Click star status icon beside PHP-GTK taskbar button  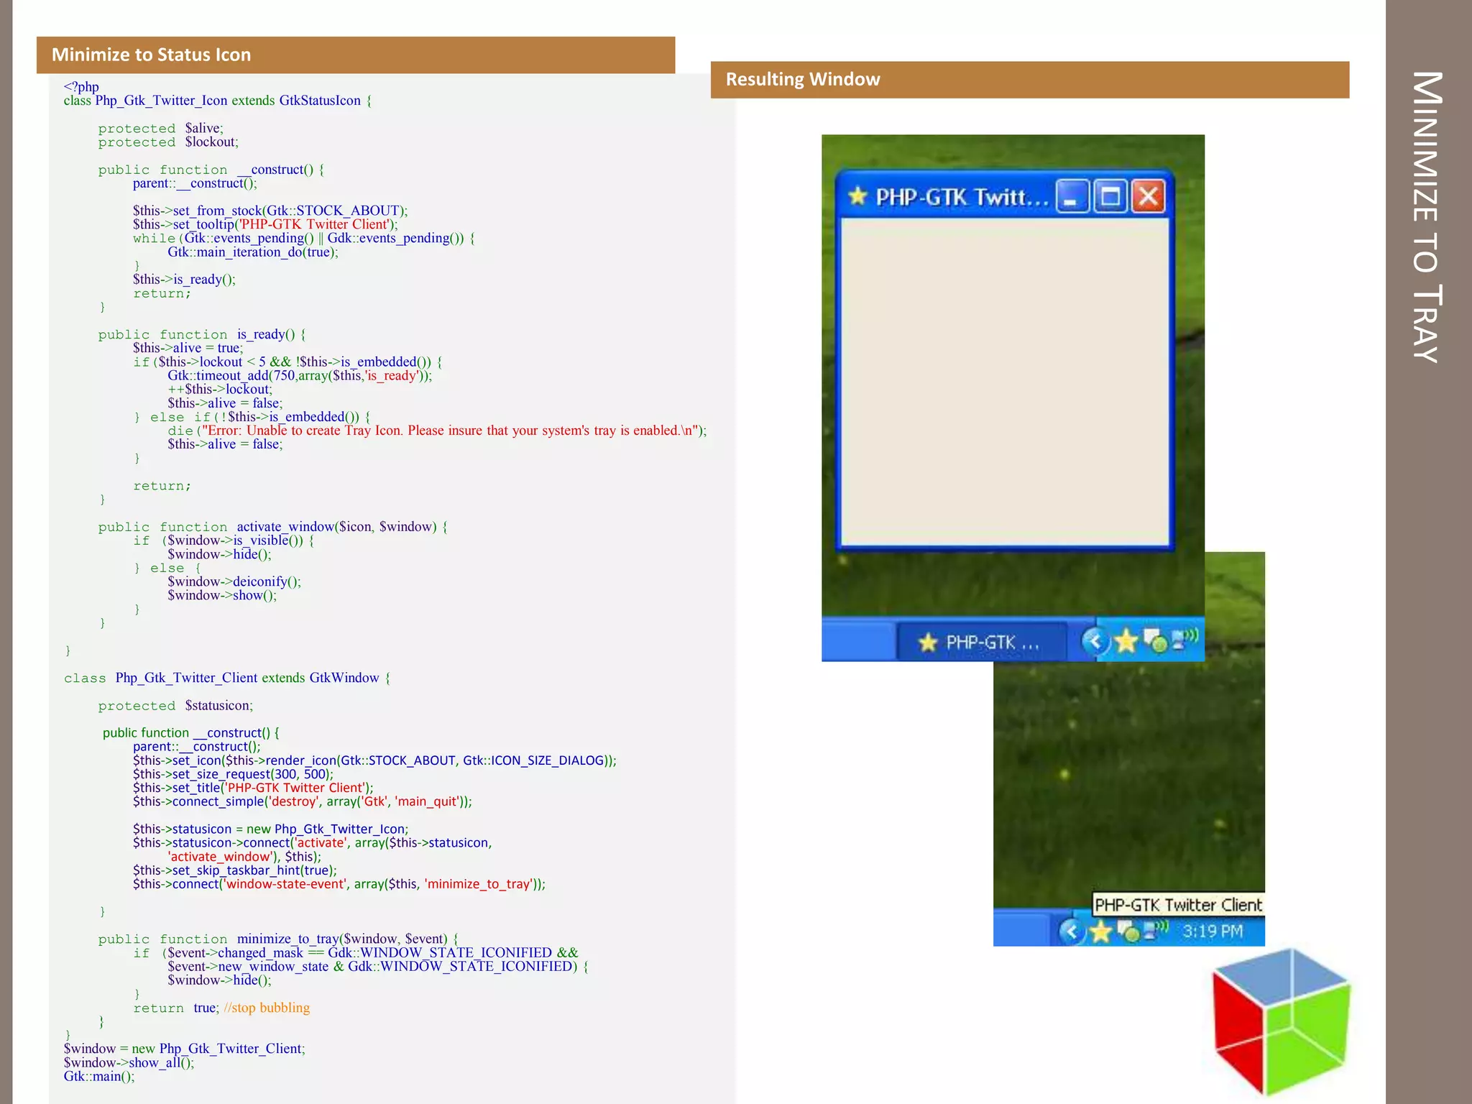pos(1126,640)
